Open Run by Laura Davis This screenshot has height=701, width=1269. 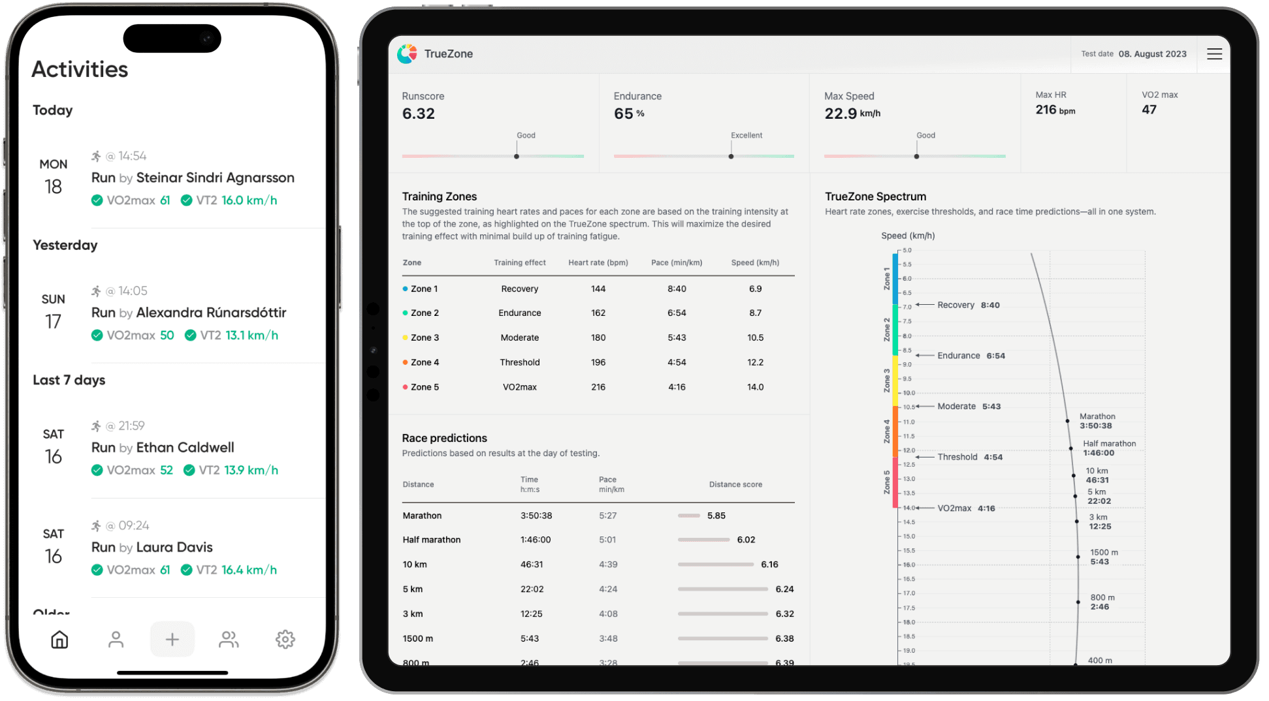point(152,548)
